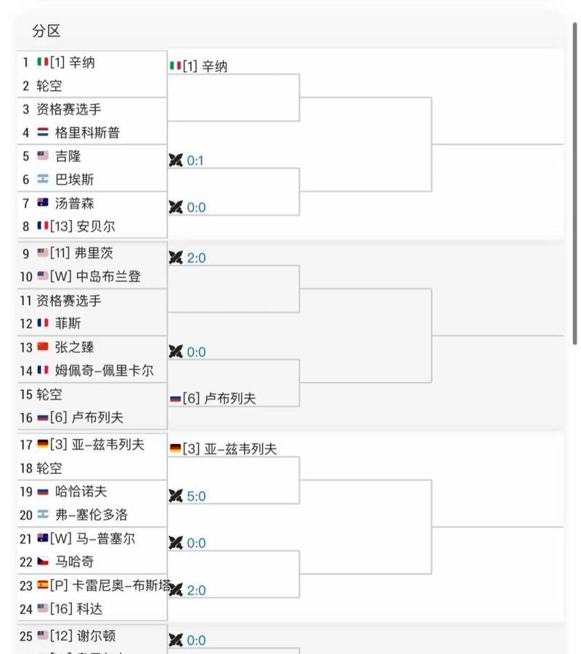Click the Czech flag beside 马哈奇
Viewport: 581px width, 654px height.
point(43,562)
